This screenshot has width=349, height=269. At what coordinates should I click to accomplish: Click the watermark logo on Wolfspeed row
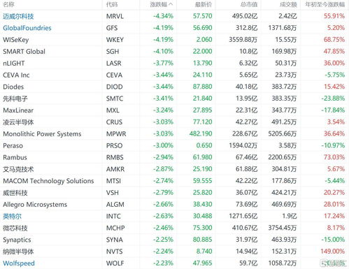coord(333,263)
